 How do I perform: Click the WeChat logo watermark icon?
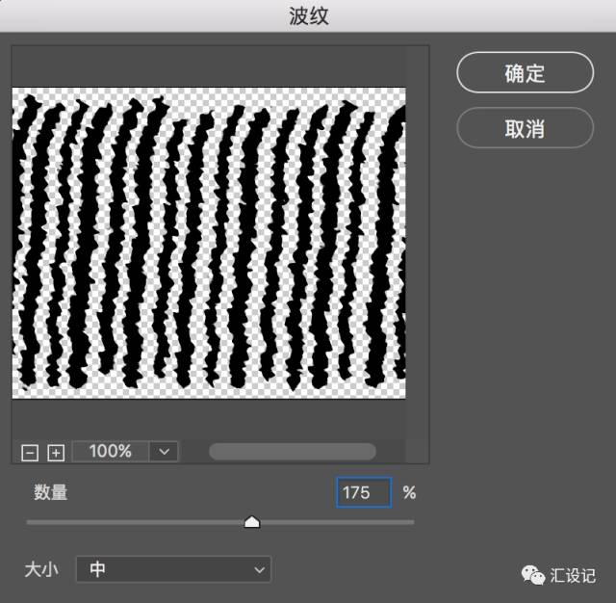click(x=532, y=575)
